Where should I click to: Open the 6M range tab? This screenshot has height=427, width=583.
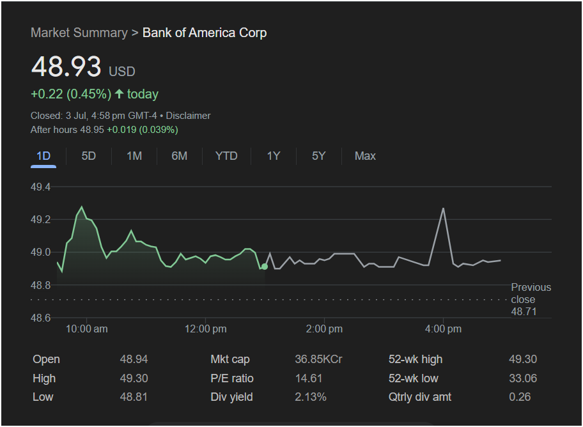pos(179,156)
